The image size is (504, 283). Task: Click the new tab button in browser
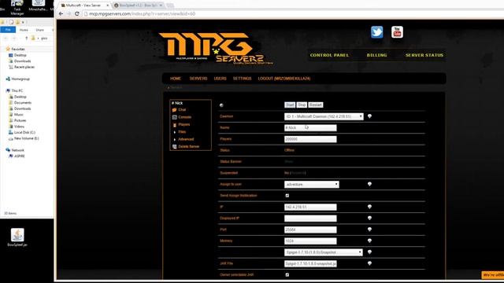pyautogui.click(x=170, y=6)
